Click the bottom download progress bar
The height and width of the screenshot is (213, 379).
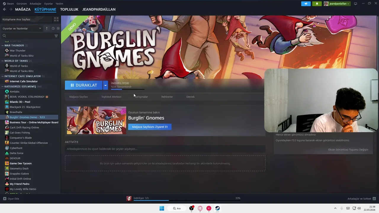coord(187,201)
